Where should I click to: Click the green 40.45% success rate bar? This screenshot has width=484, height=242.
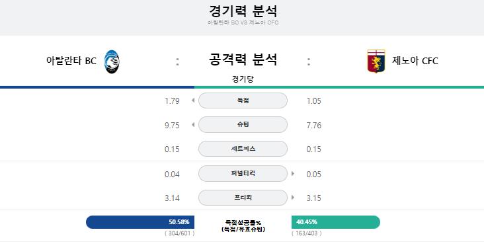pyautogui.click(x=336, y=222)
